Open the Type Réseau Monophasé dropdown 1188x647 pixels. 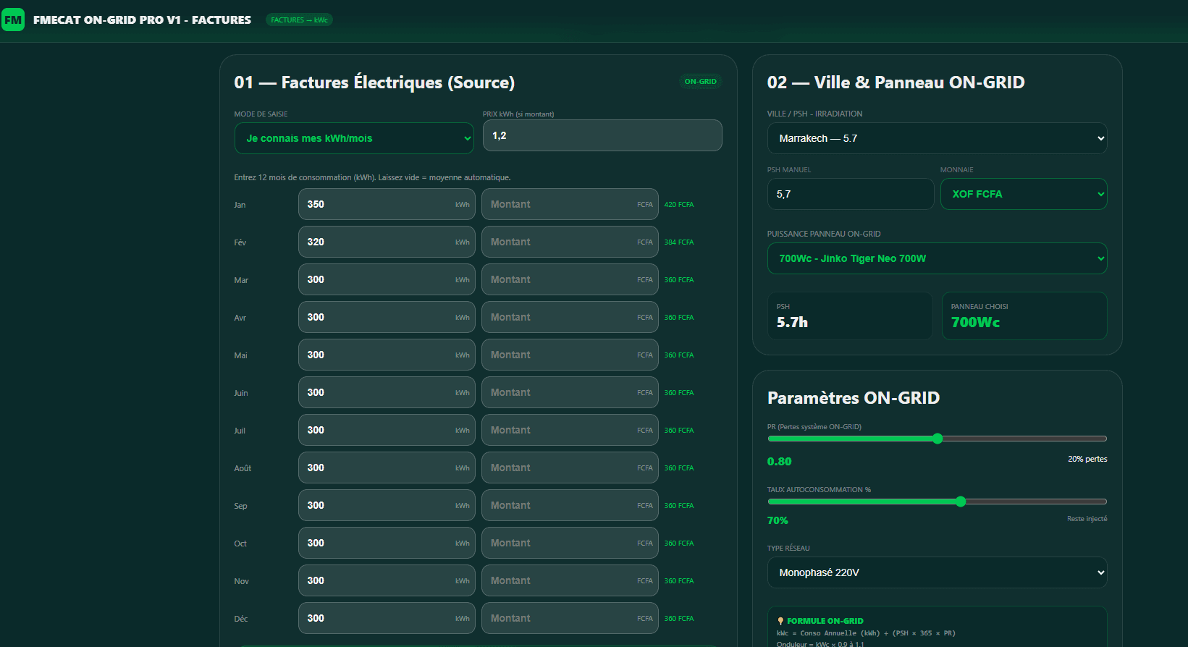click(x=937, y=572)
